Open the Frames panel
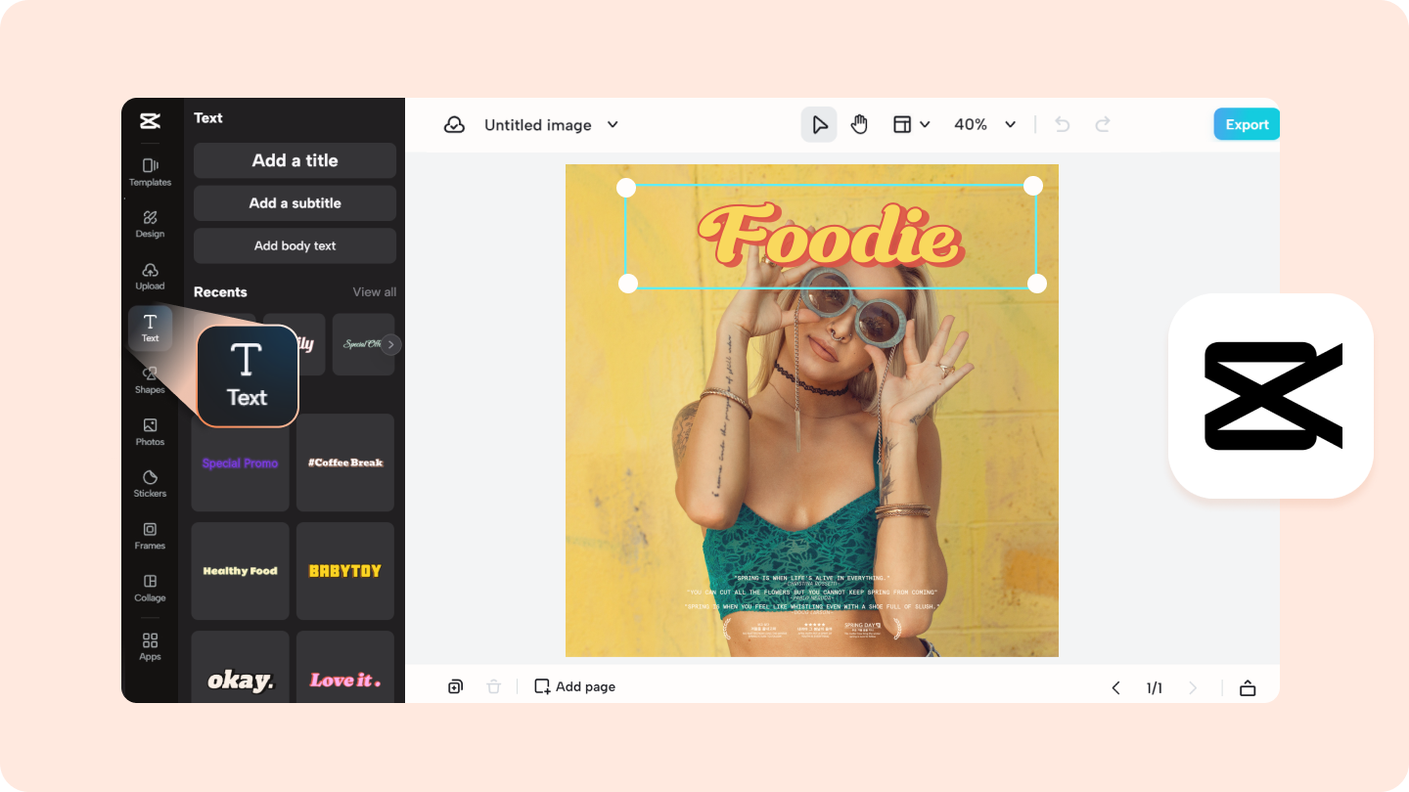Screen dimensions: 1409x792 click(150, 536)
